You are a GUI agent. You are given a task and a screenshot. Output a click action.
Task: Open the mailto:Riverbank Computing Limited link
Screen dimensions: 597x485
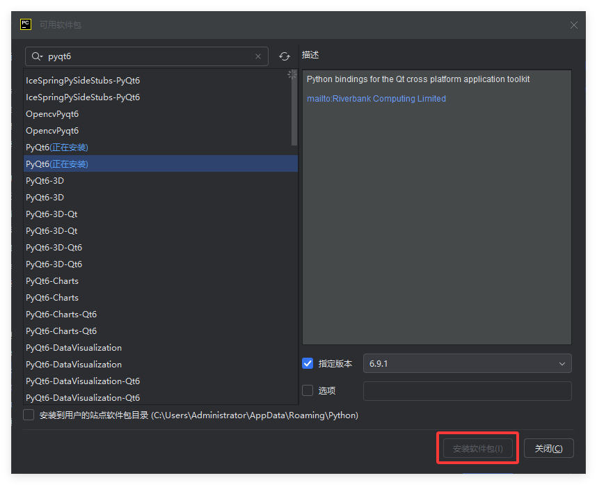[376, 99]
